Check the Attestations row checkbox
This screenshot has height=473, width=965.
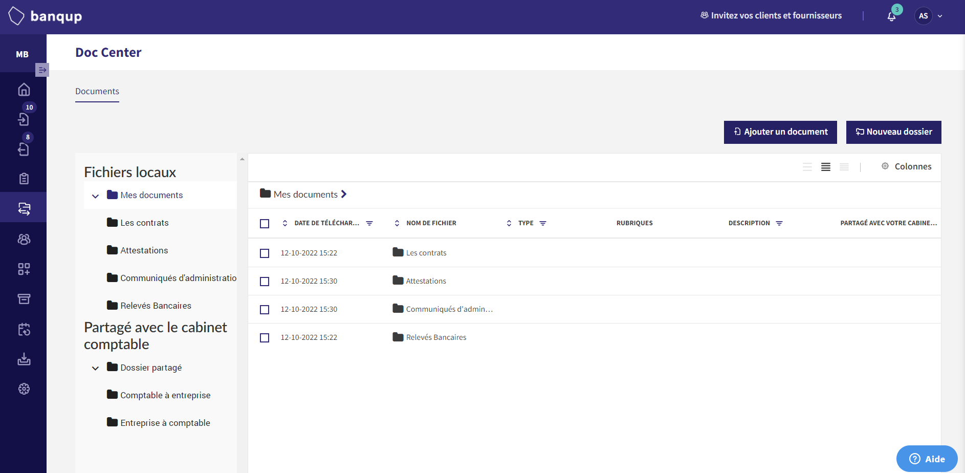pyautogui.click(x=265, y=282)
